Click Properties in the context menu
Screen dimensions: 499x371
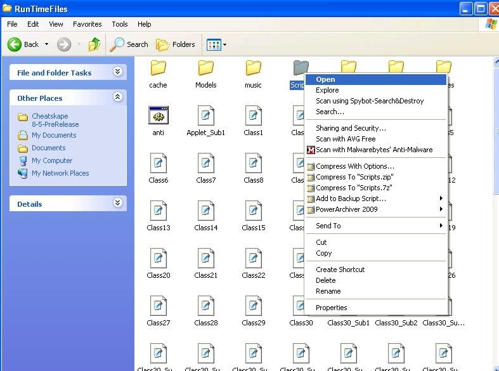(332, 308)
